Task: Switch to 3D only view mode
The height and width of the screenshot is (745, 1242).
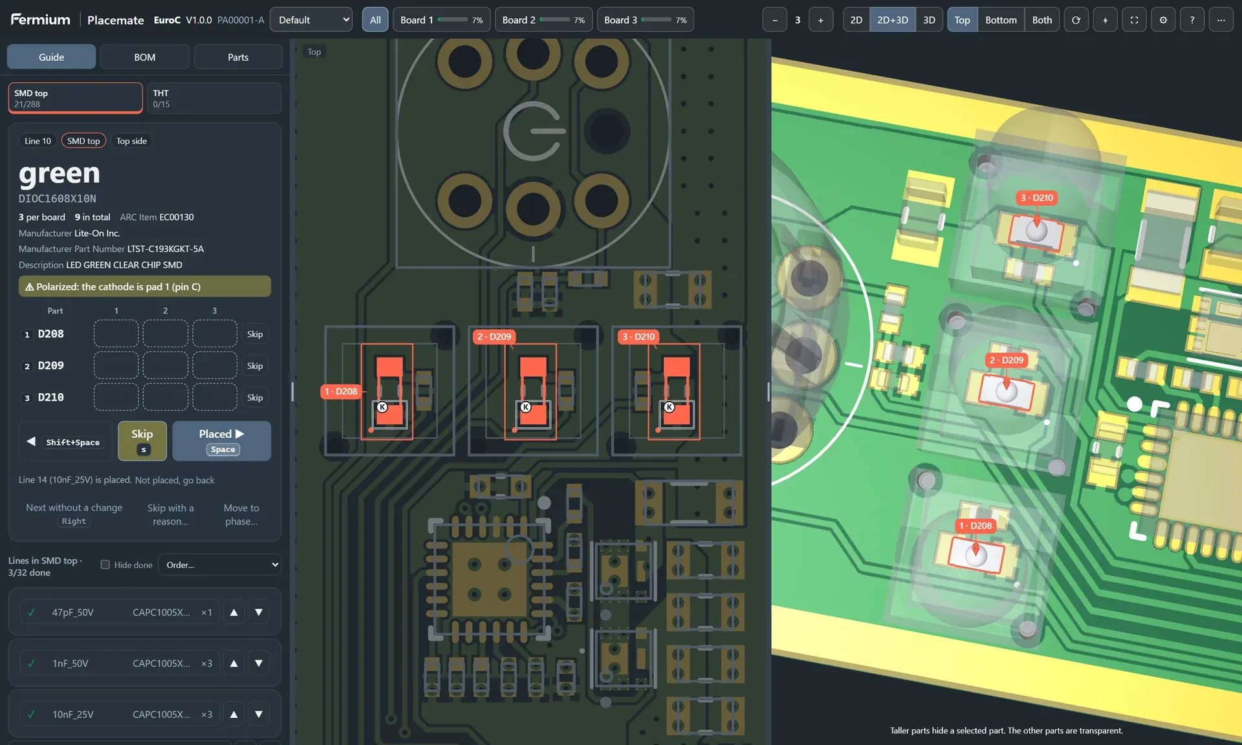Action: click(x=929, y=20)
